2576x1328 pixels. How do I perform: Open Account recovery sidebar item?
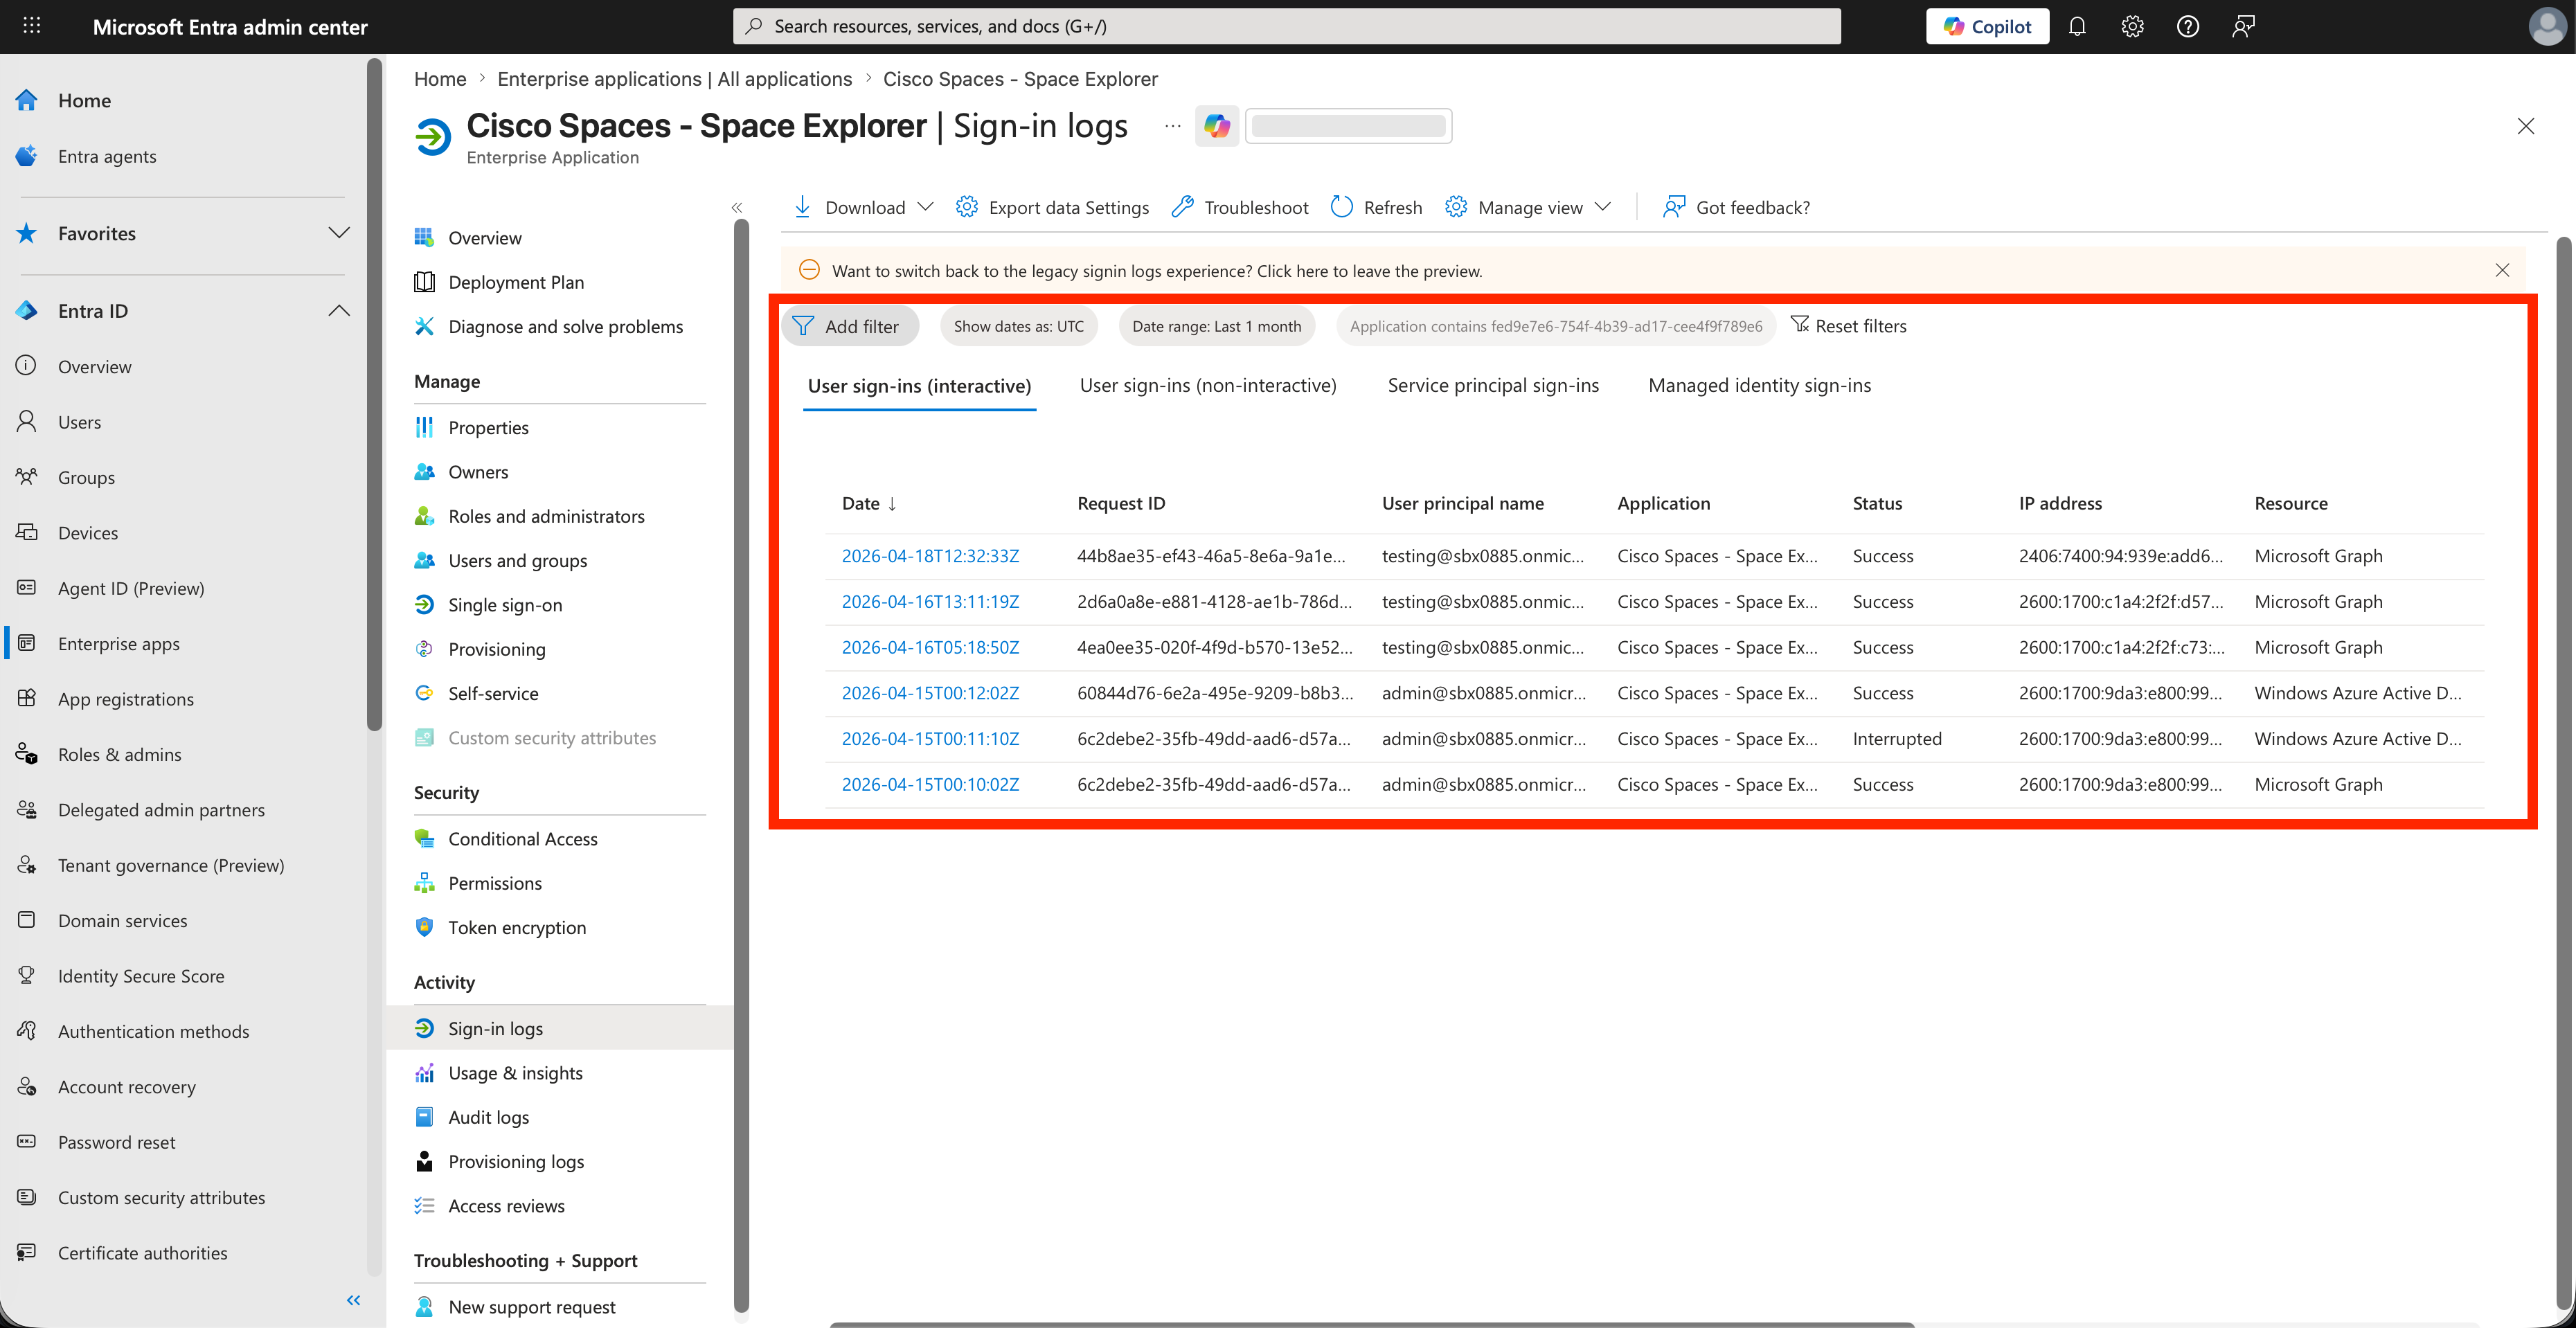tap(126, 1087)
